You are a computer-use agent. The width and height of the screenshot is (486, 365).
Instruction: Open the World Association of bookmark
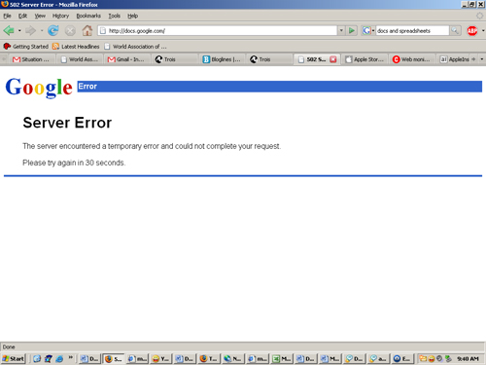[135, 47]
